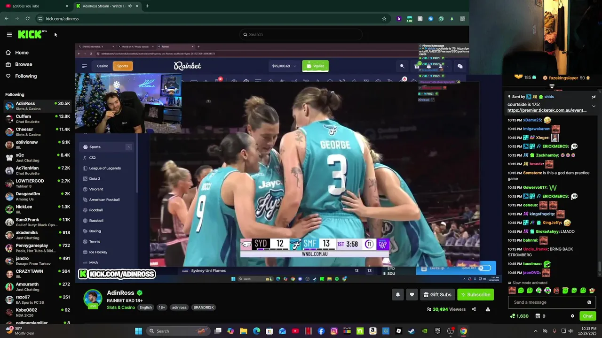Open a new Chrome tab
This screenshot has width=602, height=338.
coord(148,6)
